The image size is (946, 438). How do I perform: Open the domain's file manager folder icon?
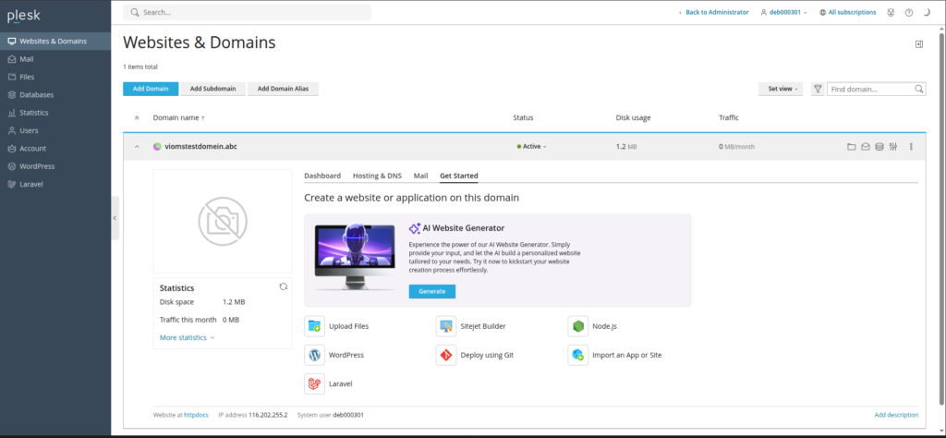[x=851, y=147]
